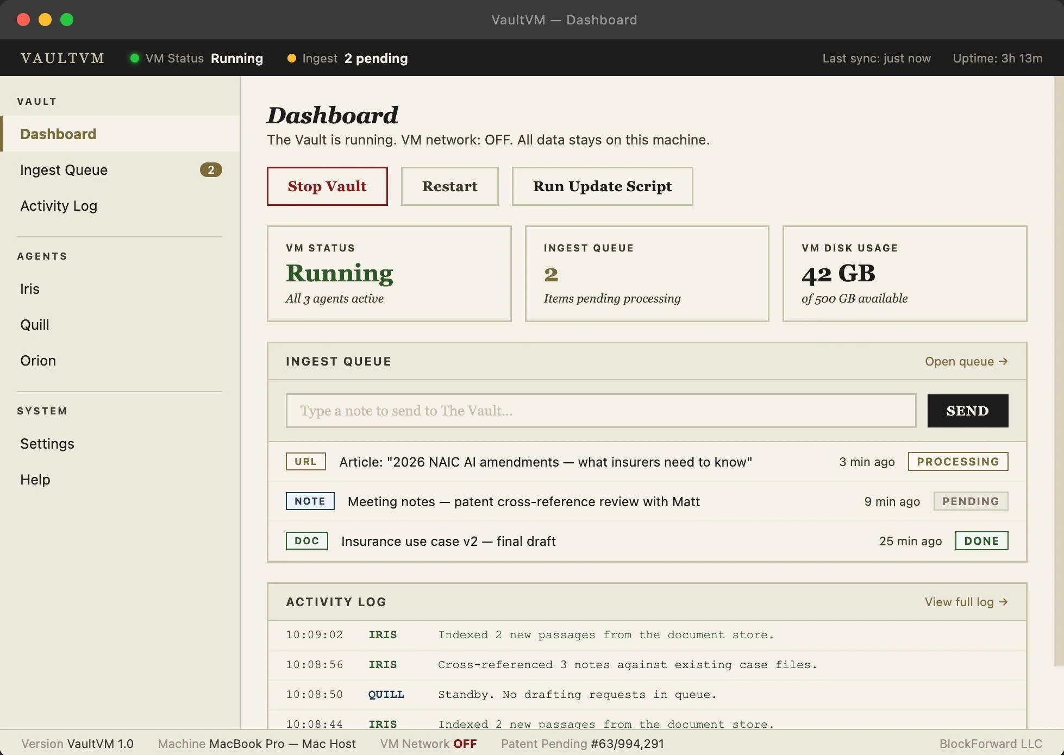Click Run Update Script button
The height and width of the screenshot is (755, 1064).
click(602, 186)
